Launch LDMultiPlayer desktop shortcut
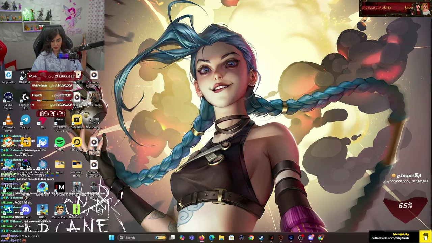The height and width of the screenshot is (243, 432). tap(77, 122)
